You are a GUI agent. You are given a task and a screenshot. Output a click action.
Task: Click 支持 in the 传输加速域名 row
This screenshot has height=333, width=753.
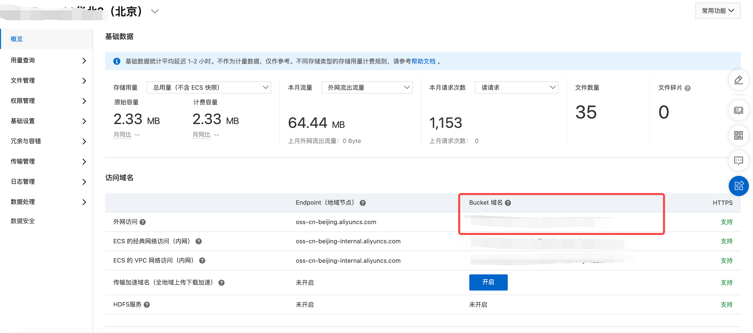point(726,282)
